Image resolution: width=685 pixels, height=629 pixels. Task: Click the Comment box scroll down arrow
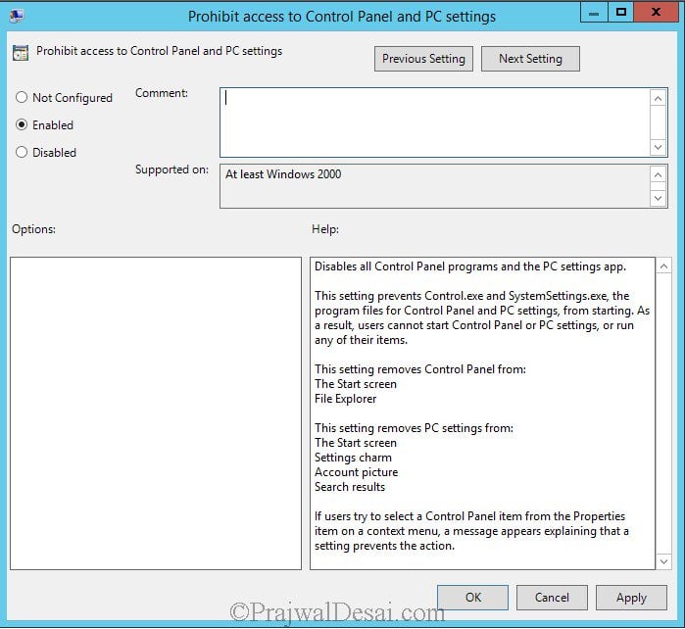pyautogui.click(x=658, y=147)
